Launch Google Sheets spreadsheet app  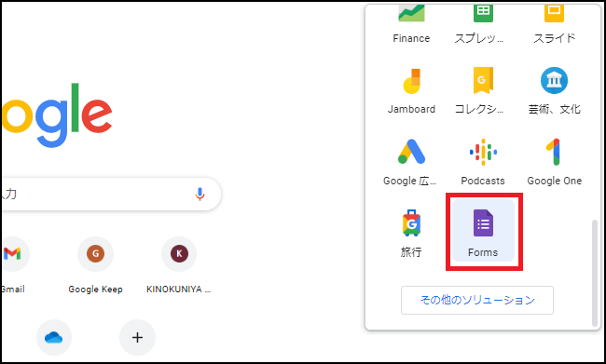[483, 24]
